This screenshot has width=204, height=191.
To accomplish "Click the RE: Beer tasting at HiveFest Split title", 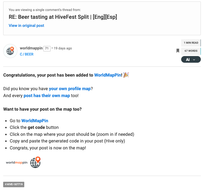I will pos(63,17).
